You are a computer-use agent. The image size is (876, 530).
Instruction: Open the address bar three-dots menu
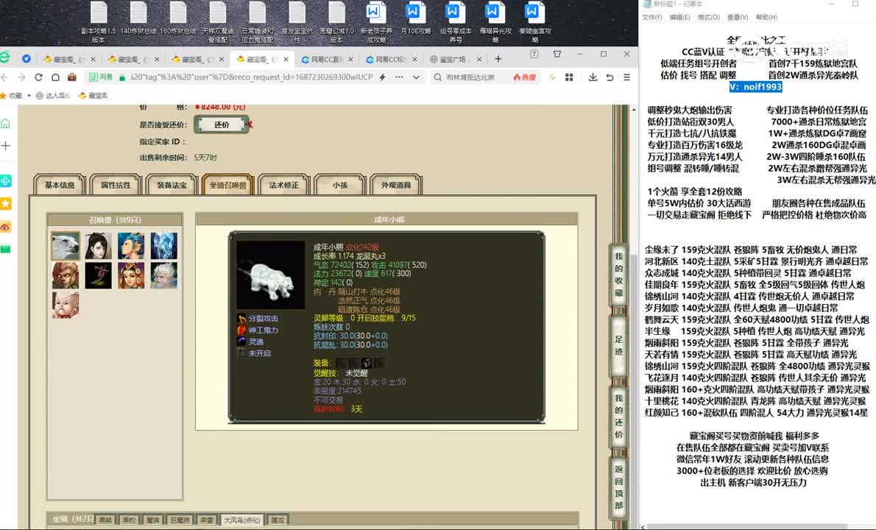point(399,77)
